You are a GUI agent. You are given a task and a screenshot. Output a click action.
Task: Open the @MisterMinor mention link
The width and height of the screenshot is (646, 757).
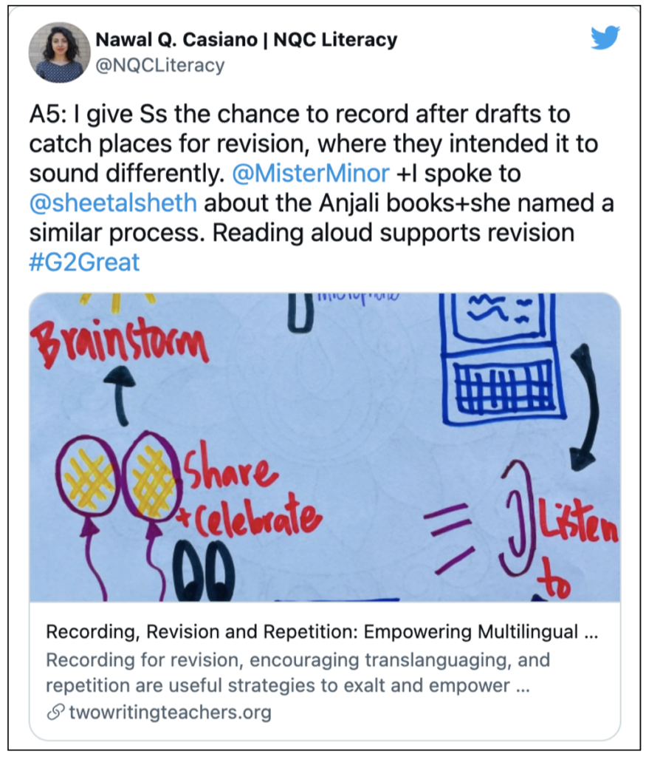tap(311, 173)
